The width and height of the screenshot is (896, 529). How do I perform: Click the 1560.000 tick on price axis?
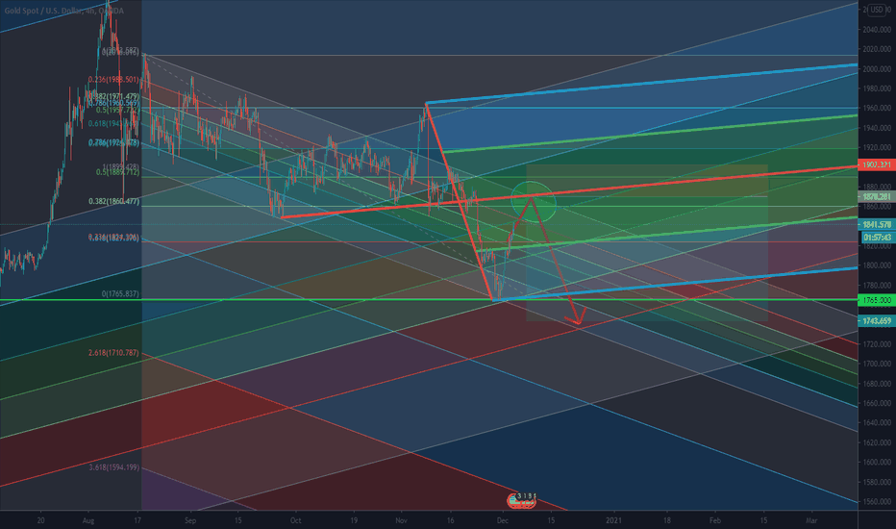point(877,501)
